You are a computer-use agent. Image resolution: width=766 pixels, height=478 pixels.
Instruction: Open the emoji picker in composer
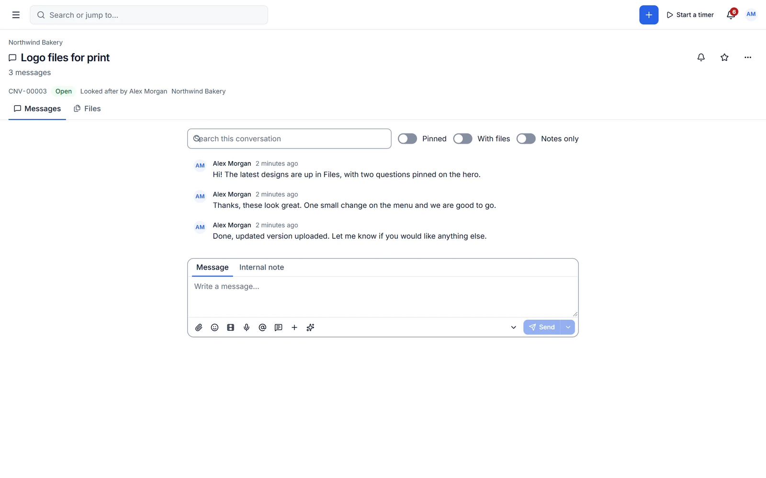point(214,327)
